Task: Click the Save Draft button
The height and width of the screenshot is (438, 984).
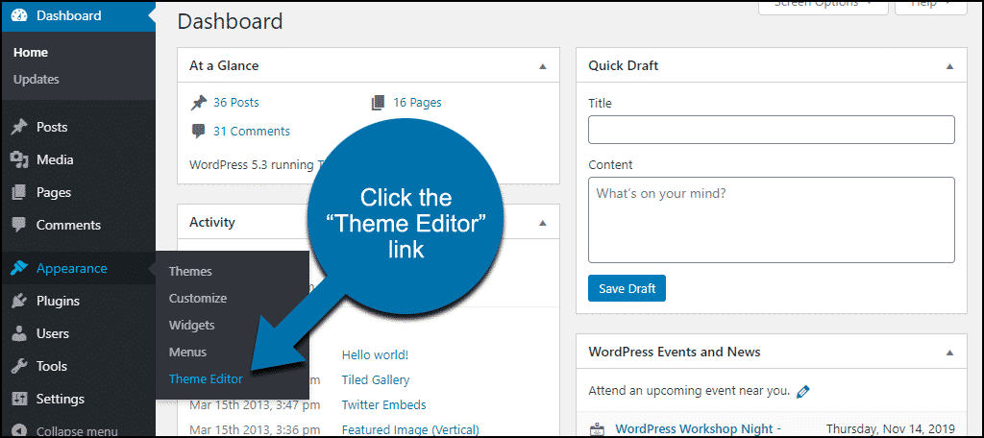Action: tap(627, 289)
